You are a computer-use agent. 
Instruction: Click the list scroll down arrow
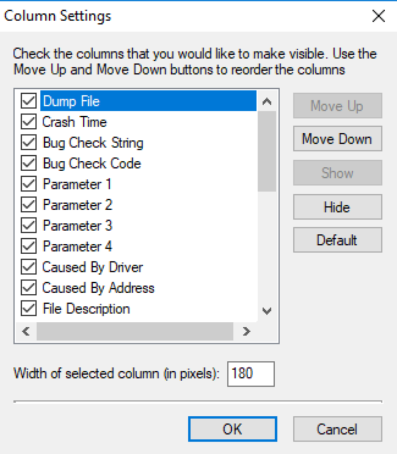tap(267, 311)
